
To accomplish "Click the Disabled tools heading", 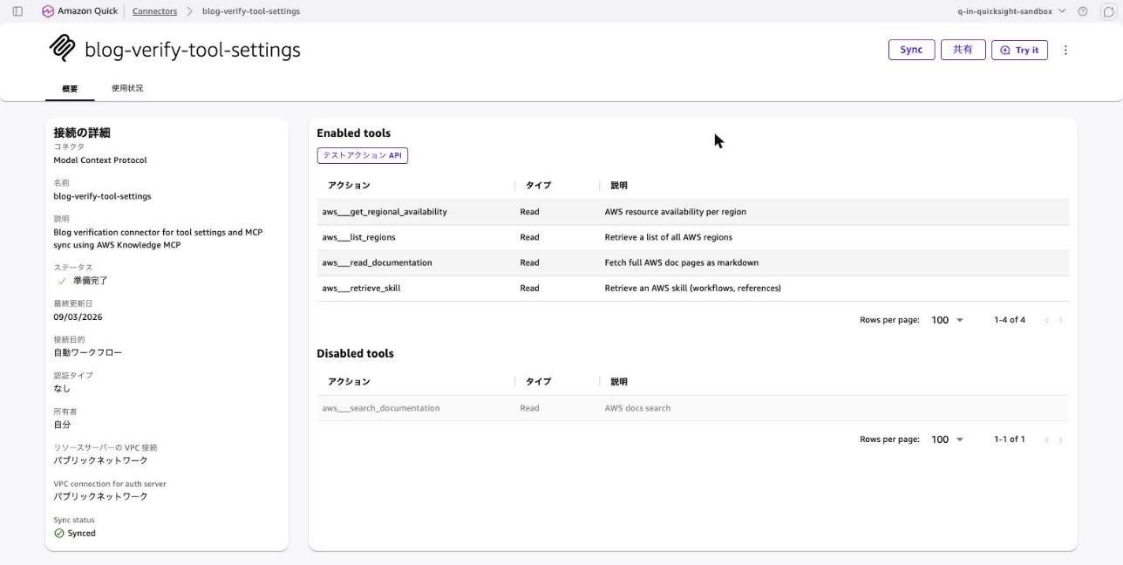I will [355, 353].
